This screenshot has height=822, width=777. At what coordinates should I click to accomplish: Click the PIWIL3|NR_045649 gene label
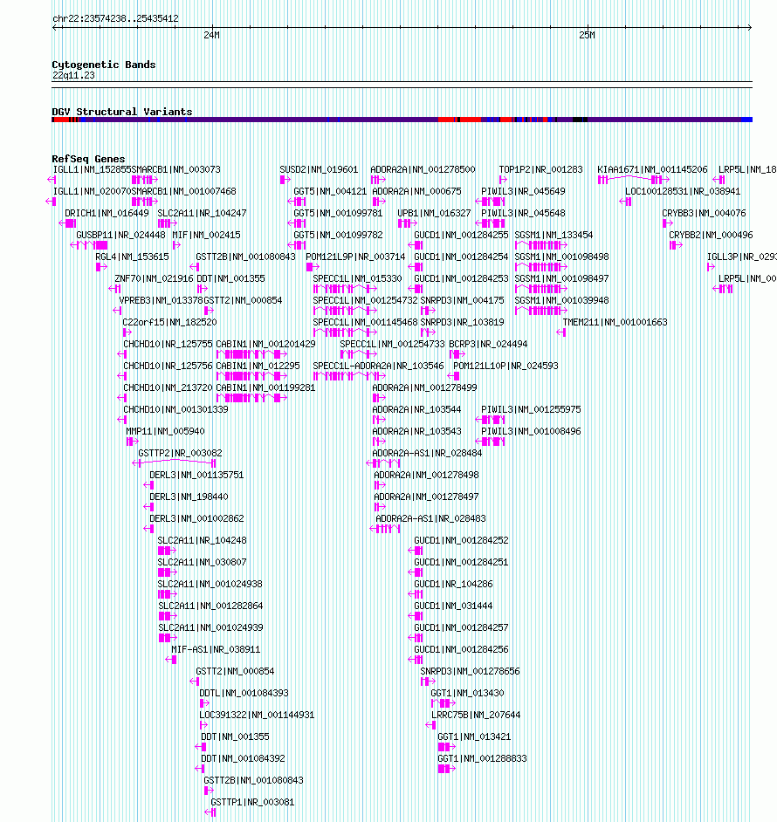(x=523, y=191)
